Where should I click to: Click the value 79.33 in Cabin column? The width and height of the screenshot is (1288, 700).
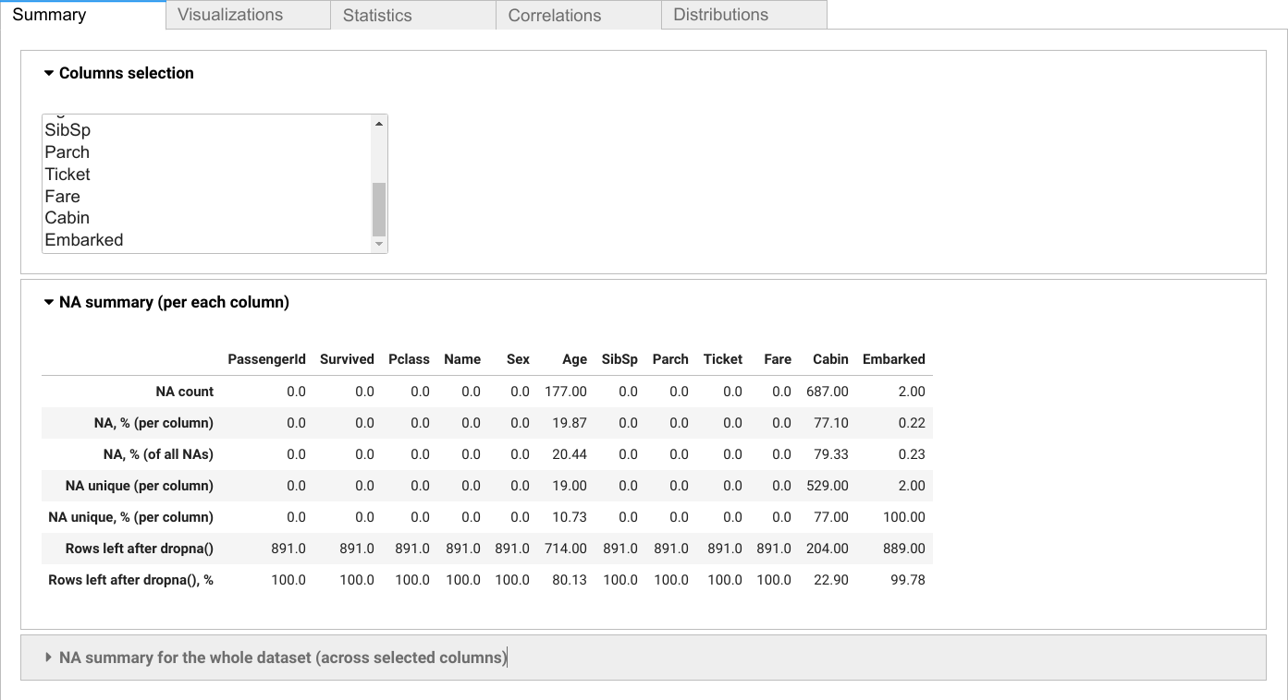pos(831,454)
